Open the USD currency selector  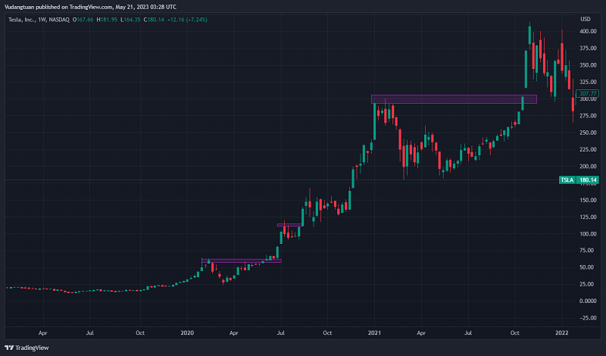click(x=585, y=19)
